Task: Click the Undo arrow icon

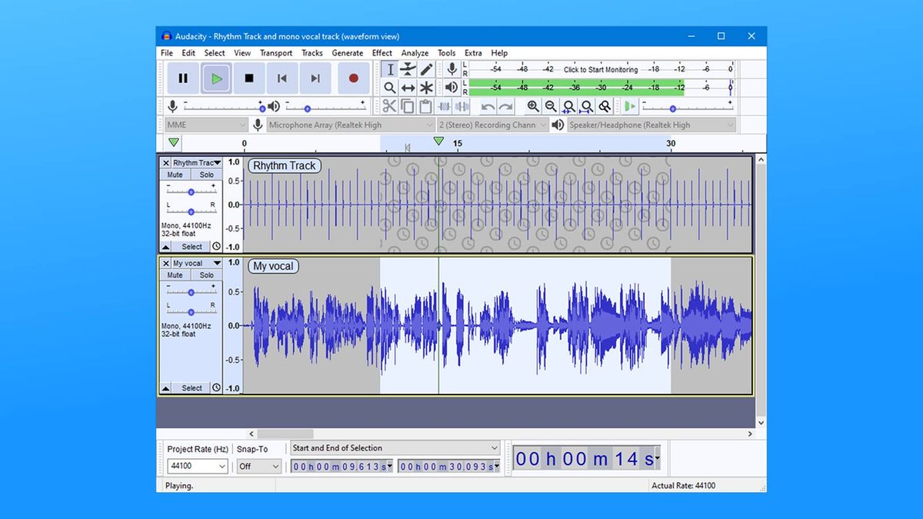Action: tap(488, 106)
